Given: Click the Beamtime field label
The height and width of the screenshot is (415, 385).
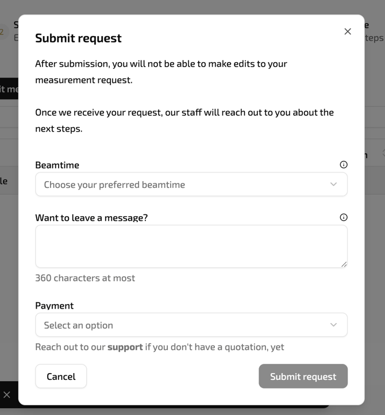Looking at the screenshot, I should [57, 165].
